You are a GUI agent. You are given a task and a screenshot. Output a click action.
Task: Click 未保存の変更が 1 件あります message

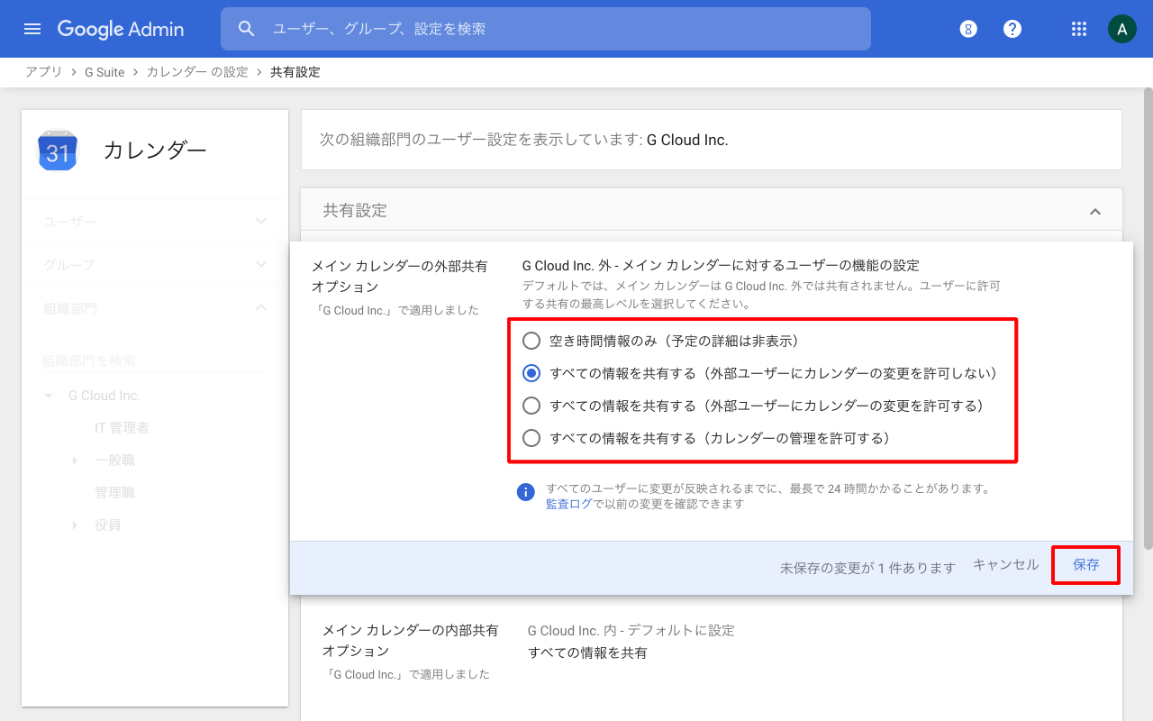point(867,568)
